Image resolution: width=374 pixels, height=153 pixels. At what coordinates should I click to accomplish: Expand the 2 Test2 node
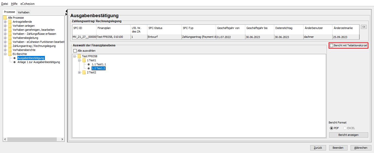(80, 72)
